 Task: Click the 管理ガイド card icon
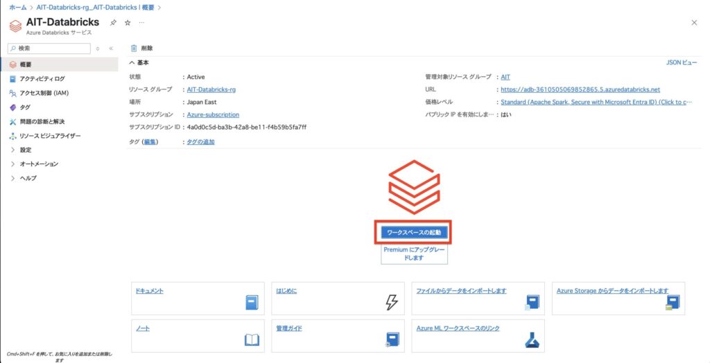pyautogui.click(x=392, y=339)
